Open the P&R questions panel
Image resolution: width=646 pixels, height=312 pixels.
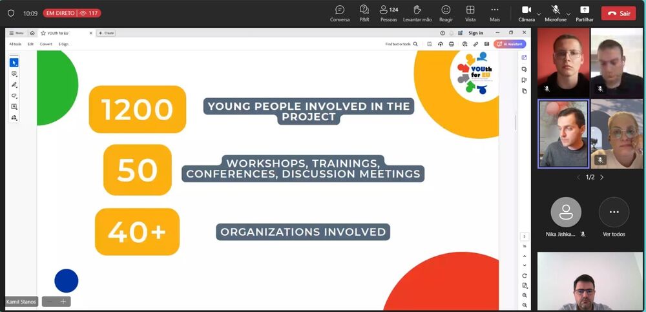pyautogui.click(x=364, y=14)
